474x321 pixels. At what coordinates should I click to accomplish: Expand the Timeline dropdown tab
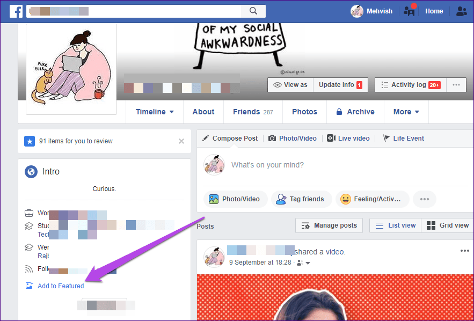click(x=155, y=112)
